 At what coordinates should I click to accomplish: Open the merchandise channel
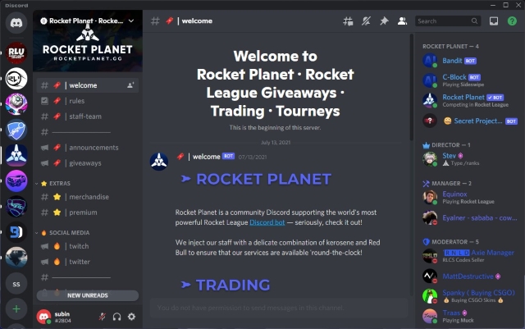[x=88, y=197]
